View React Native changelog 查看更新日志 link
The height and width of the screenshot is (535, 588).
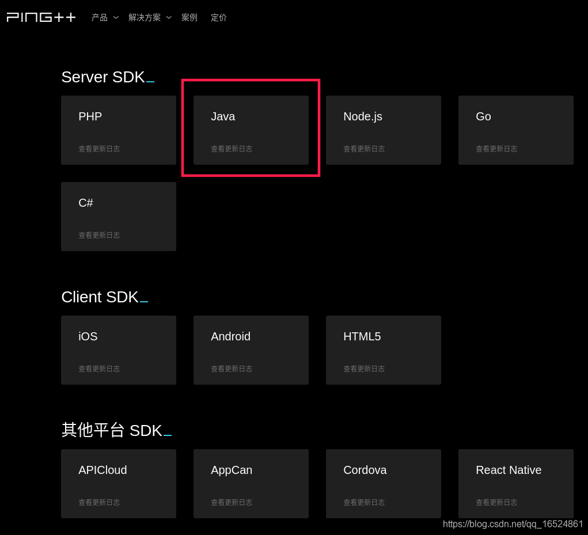click(x=496, y=502)
